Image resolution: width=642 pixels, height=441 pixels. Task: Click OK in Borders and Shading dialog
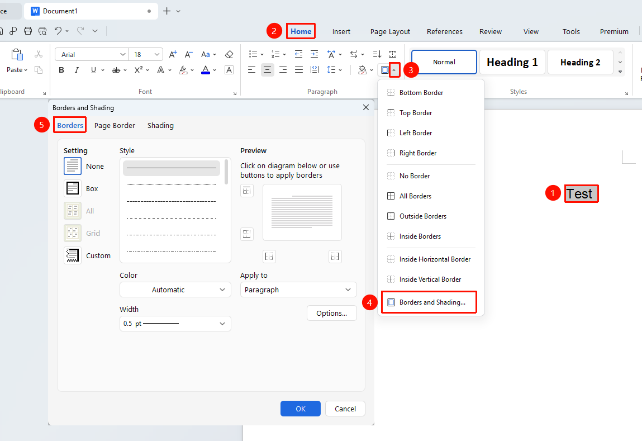click(x=301, y=409)
